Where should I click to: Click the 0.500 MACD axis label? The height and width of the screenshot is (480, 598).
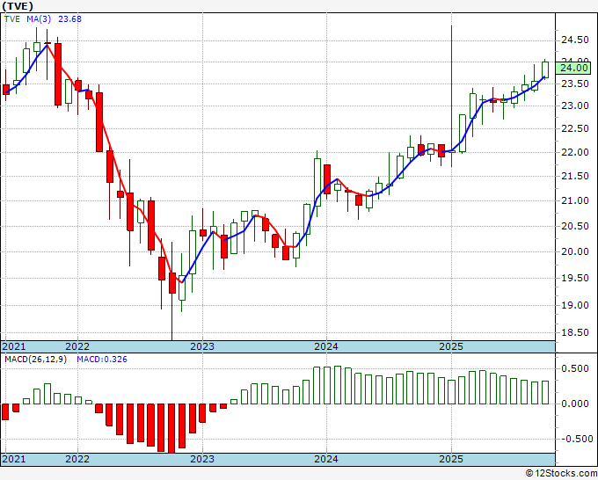(575, 368)
